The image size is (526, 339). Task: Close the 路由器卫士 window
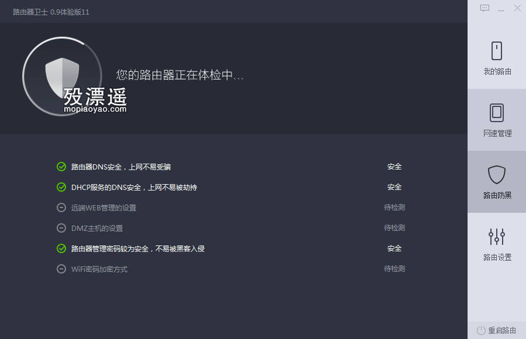pos(518,8)
